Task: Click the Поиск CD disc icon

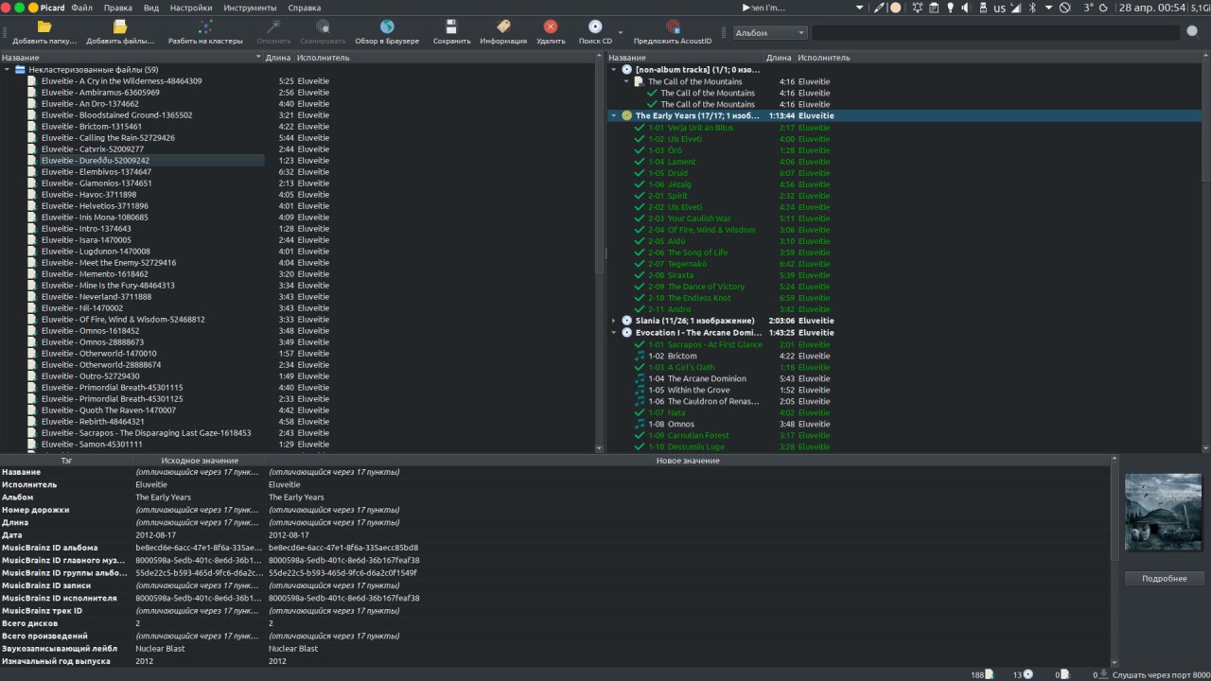Action: click(x=595, y=26)
